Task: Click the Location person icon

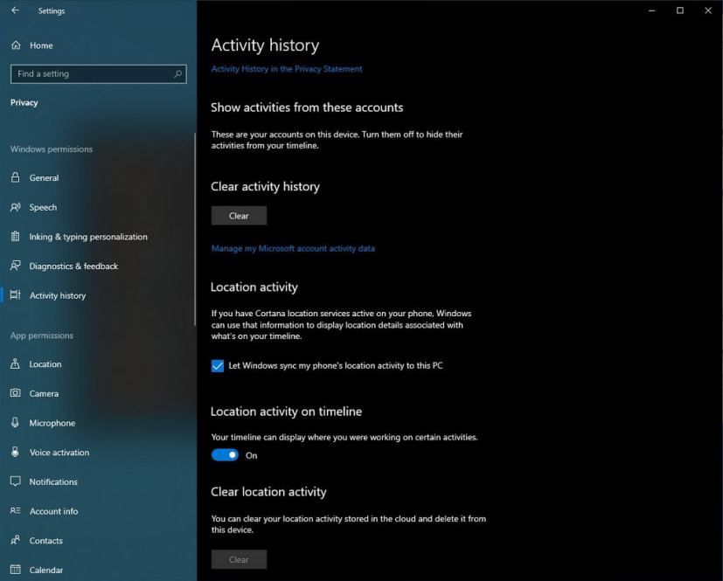Action: pos(15,363)
